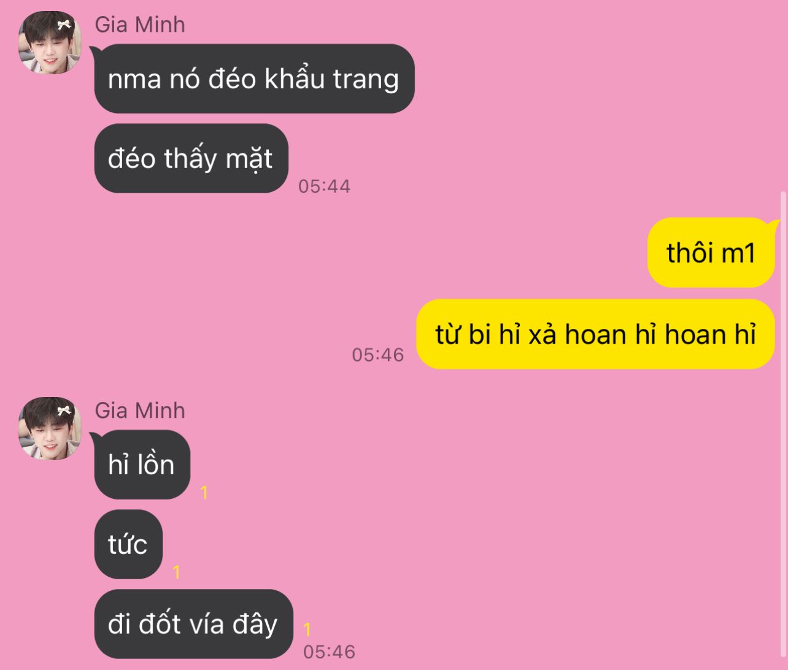Select the lower Gia Minh sender name

[140, 410]
